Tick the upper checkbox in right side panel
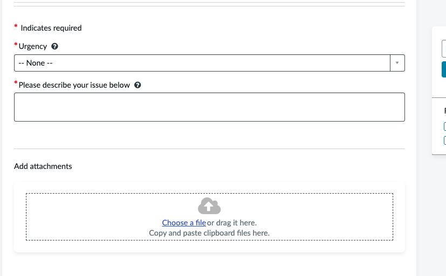Viewport: 446px width, 276px height. click(x=444, y=126)
